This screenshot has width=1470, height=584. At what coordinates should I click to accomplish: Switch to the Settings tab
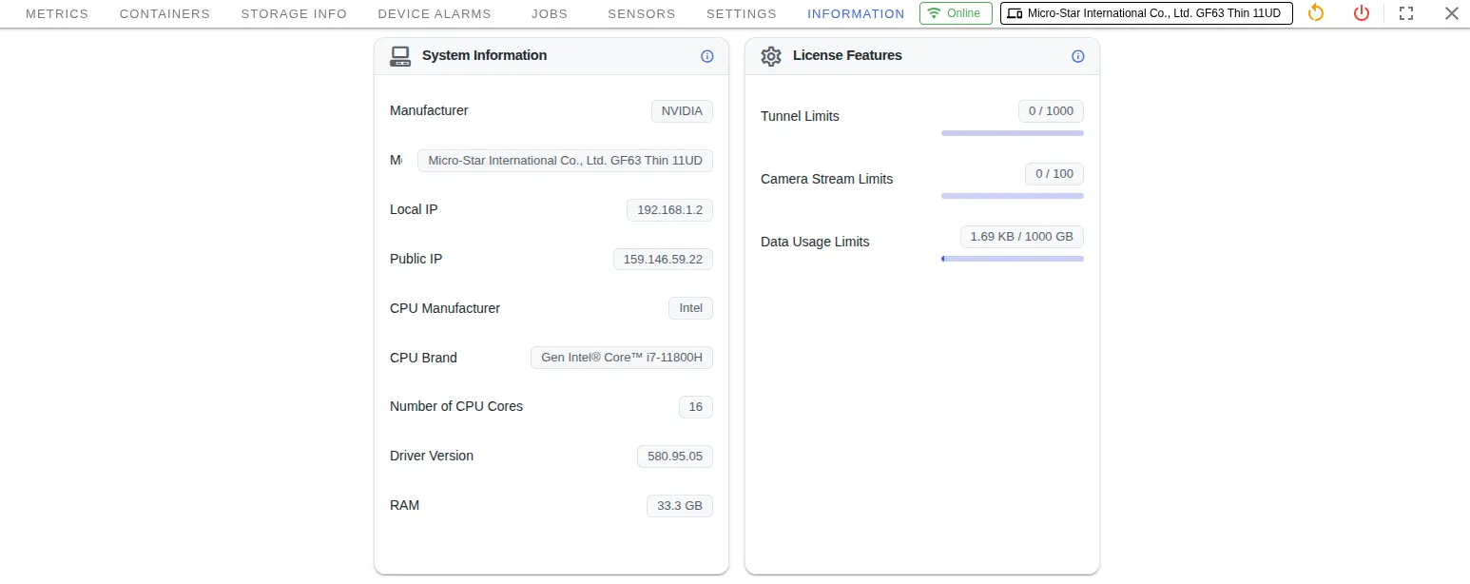742,14
